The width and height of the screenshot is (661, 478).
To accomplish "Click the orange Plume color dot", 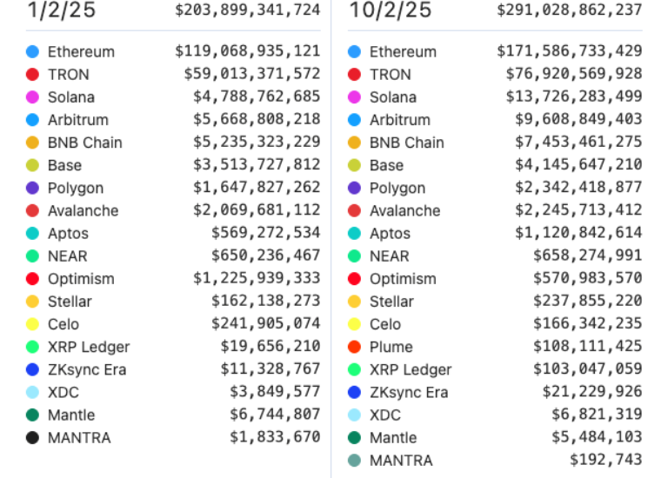I will point(355,347).
